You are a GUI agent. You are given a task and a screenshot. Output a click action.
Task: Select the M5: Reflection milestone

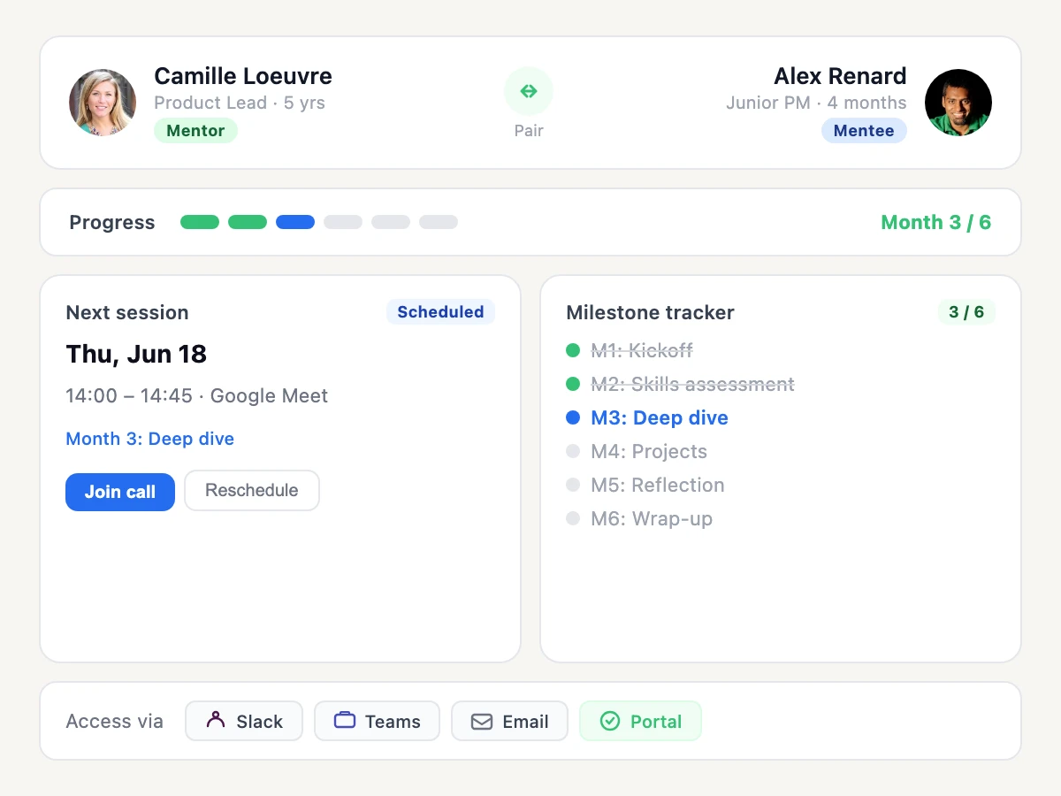click(658, 485)
